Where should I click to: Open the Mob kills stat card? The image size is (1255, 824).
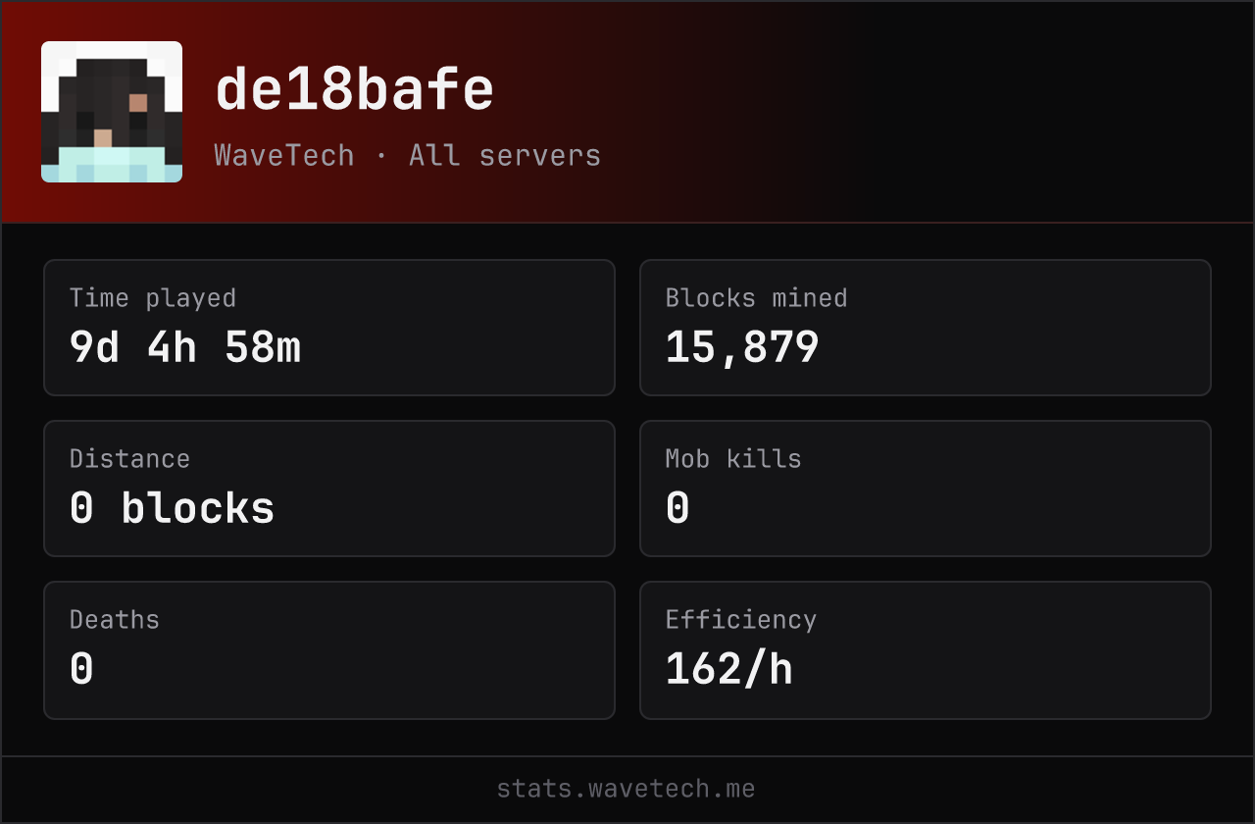[926, 489]
